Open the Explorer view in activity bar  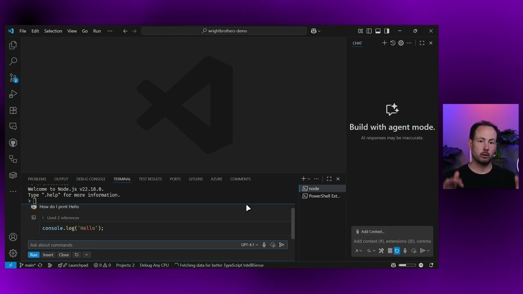tap(13, 45)
